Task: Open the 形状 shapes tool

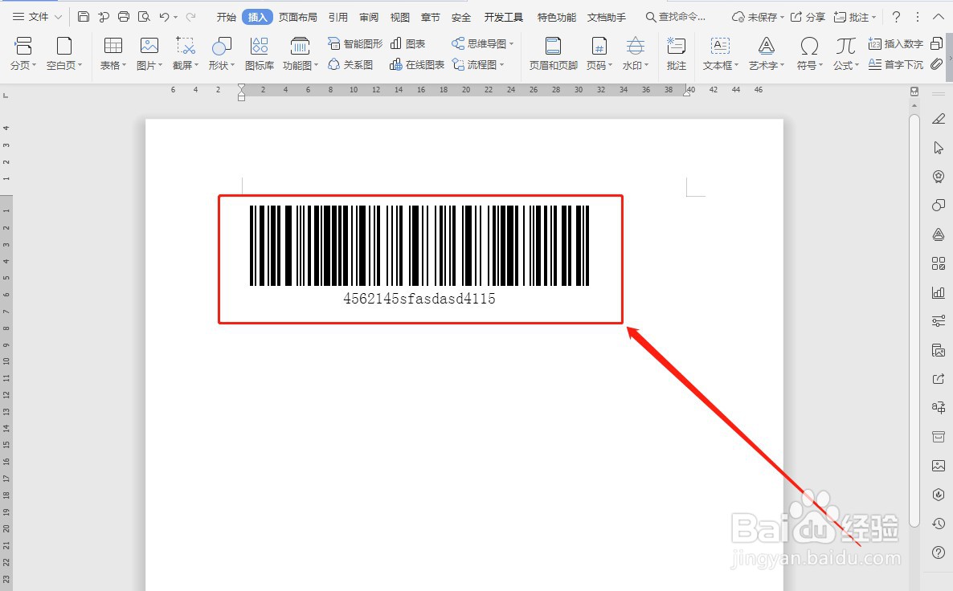Action: [x=221, y=54]
